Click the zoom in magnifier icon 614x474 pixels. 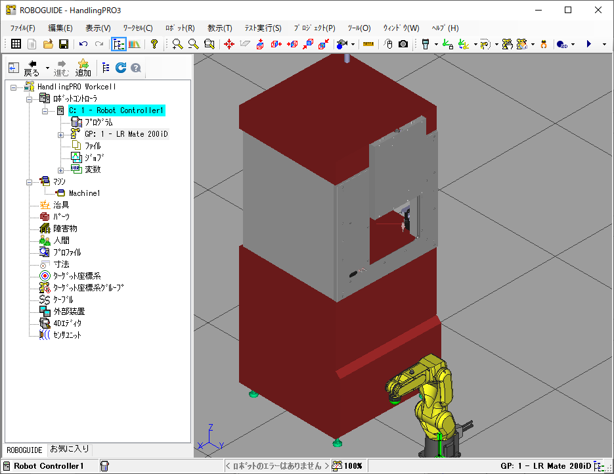(x=177, y=44)
